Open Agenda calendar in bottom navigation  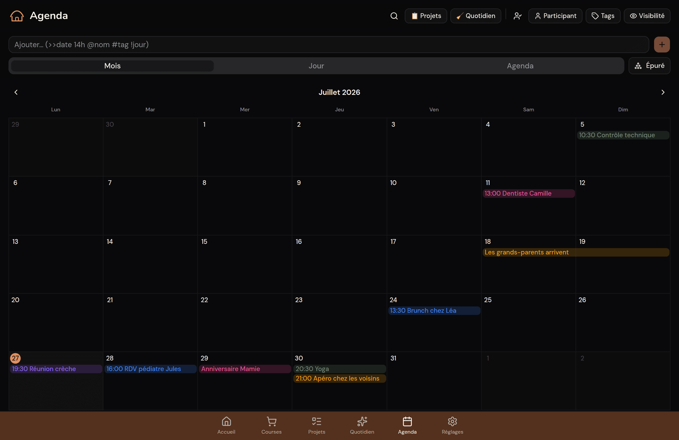(x=407, y=425)
